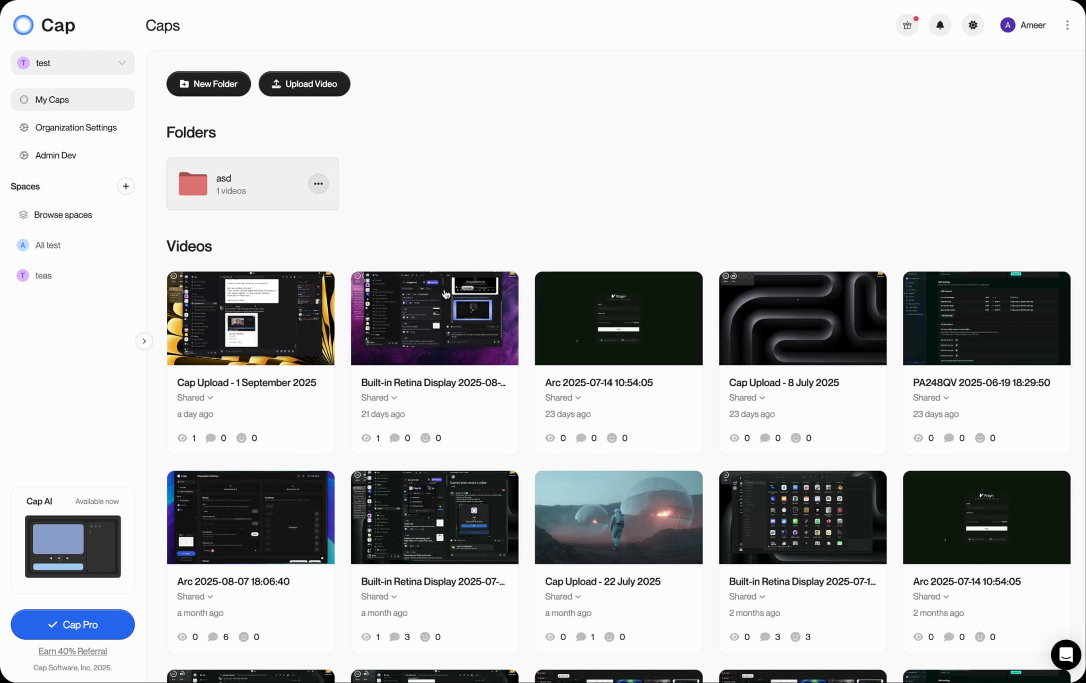1086x683 pixels.
Task: Open the Cap Upload - 22 July 2025 thumbnail
Action: 618,517
